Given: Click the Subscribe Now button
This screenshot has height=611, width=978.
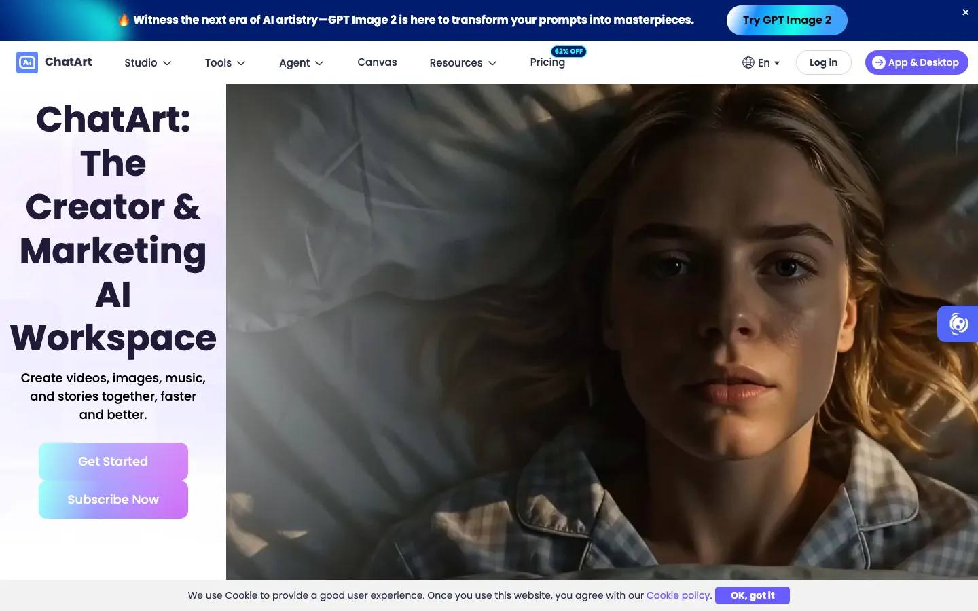Looking at the screenshot, I should pos(113,500).
